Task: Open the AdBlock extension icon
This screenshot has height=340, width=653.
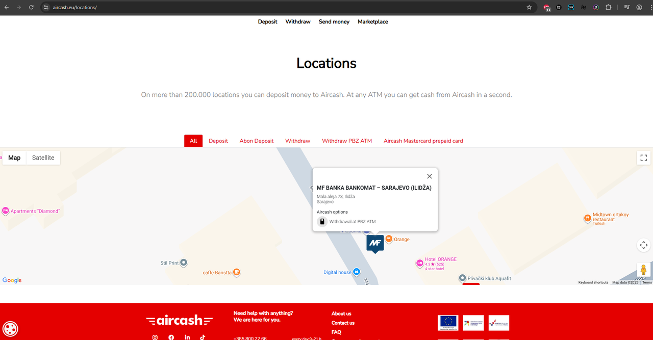Action: [x=547, y=8]
